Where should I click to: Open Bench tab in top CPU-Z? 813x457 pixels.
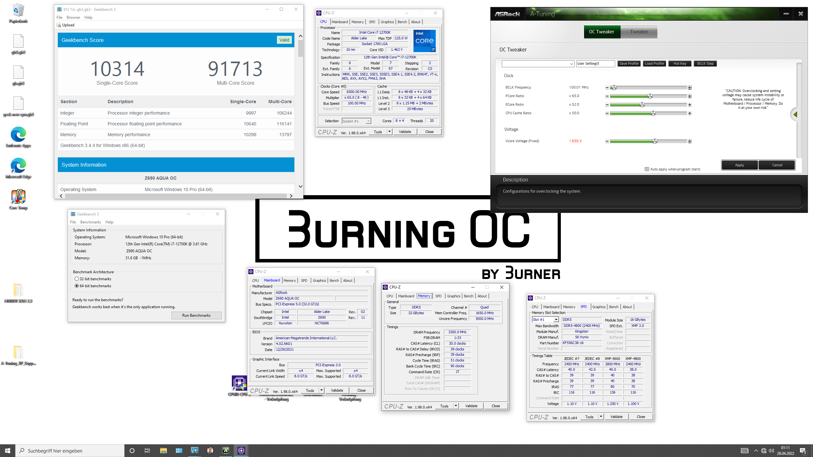tap(402, 22)
